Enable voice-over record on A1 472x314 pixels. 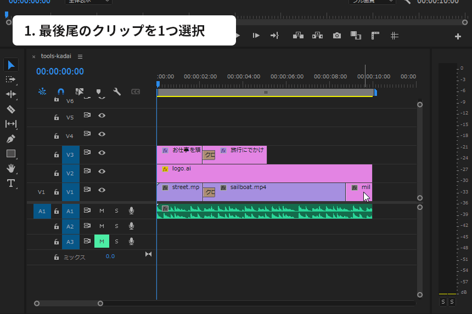[131, 211]
